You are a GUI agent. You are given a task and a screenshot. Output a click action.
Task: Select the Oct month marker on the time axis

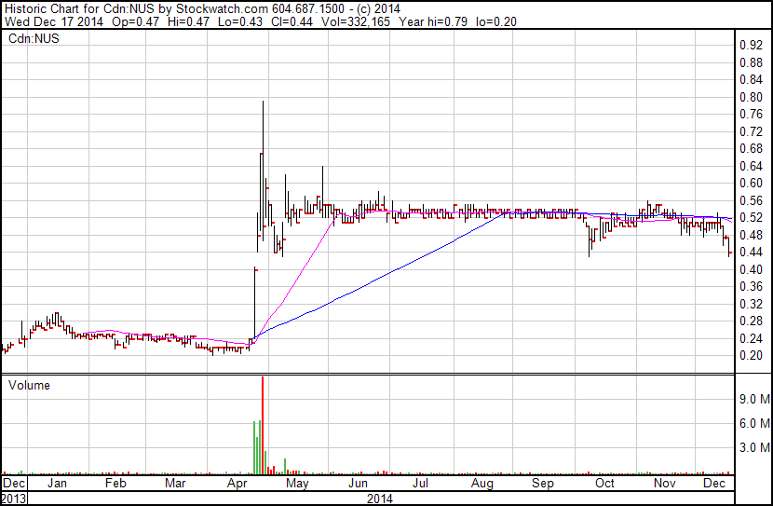(604, 485)
